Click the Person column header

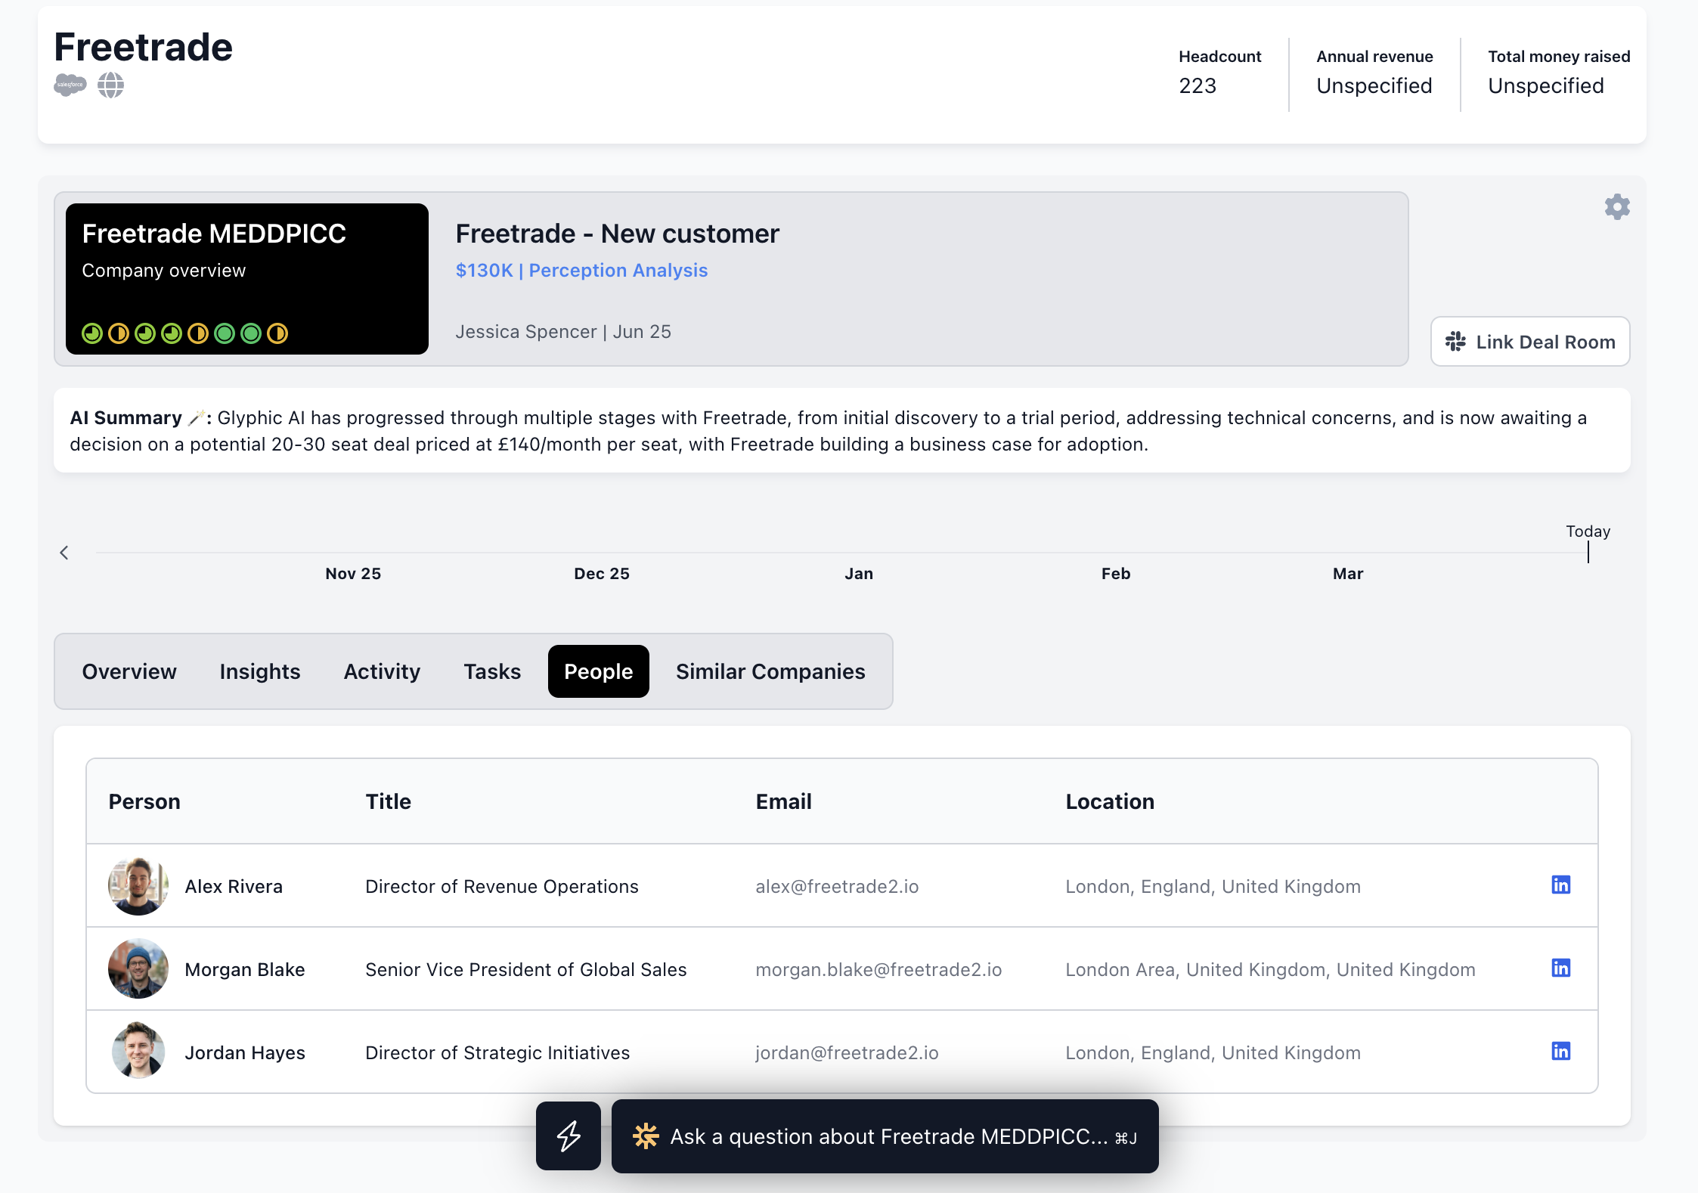tap(144, 801)
